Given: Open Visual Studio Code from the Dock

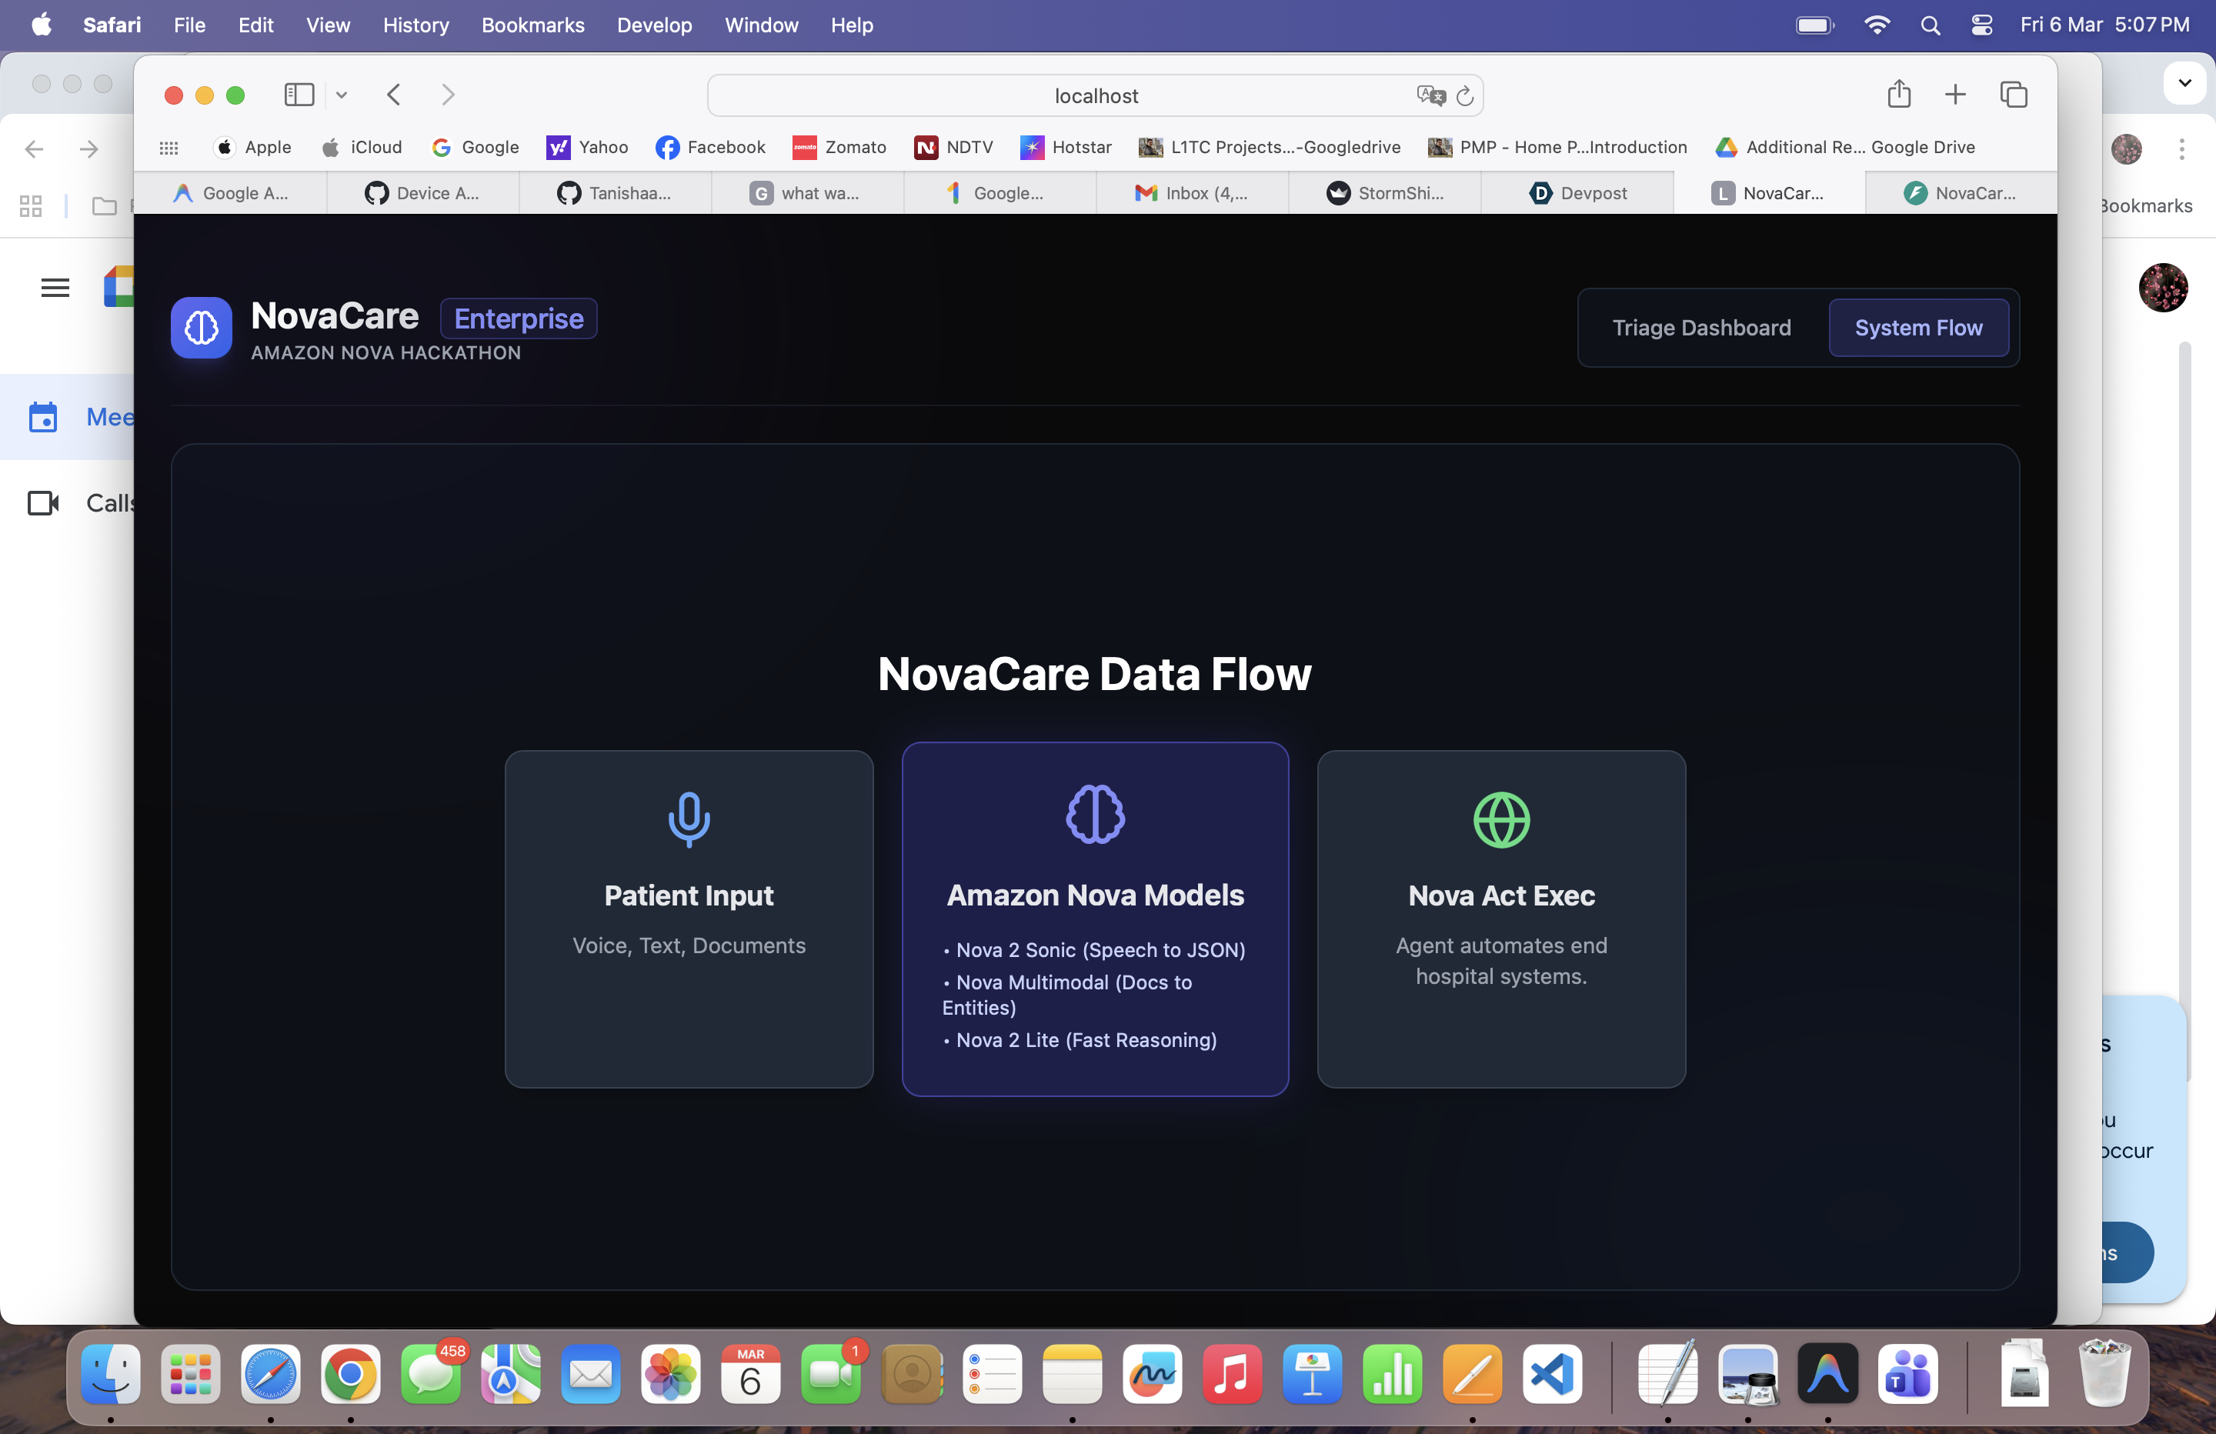Looking at the screenshot, I should point(1552,1375).
